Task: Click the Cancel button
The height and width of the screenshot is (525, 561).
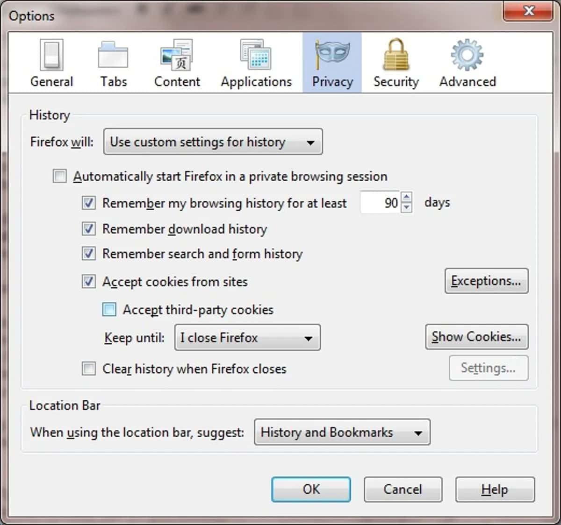Action: (403, 489)
